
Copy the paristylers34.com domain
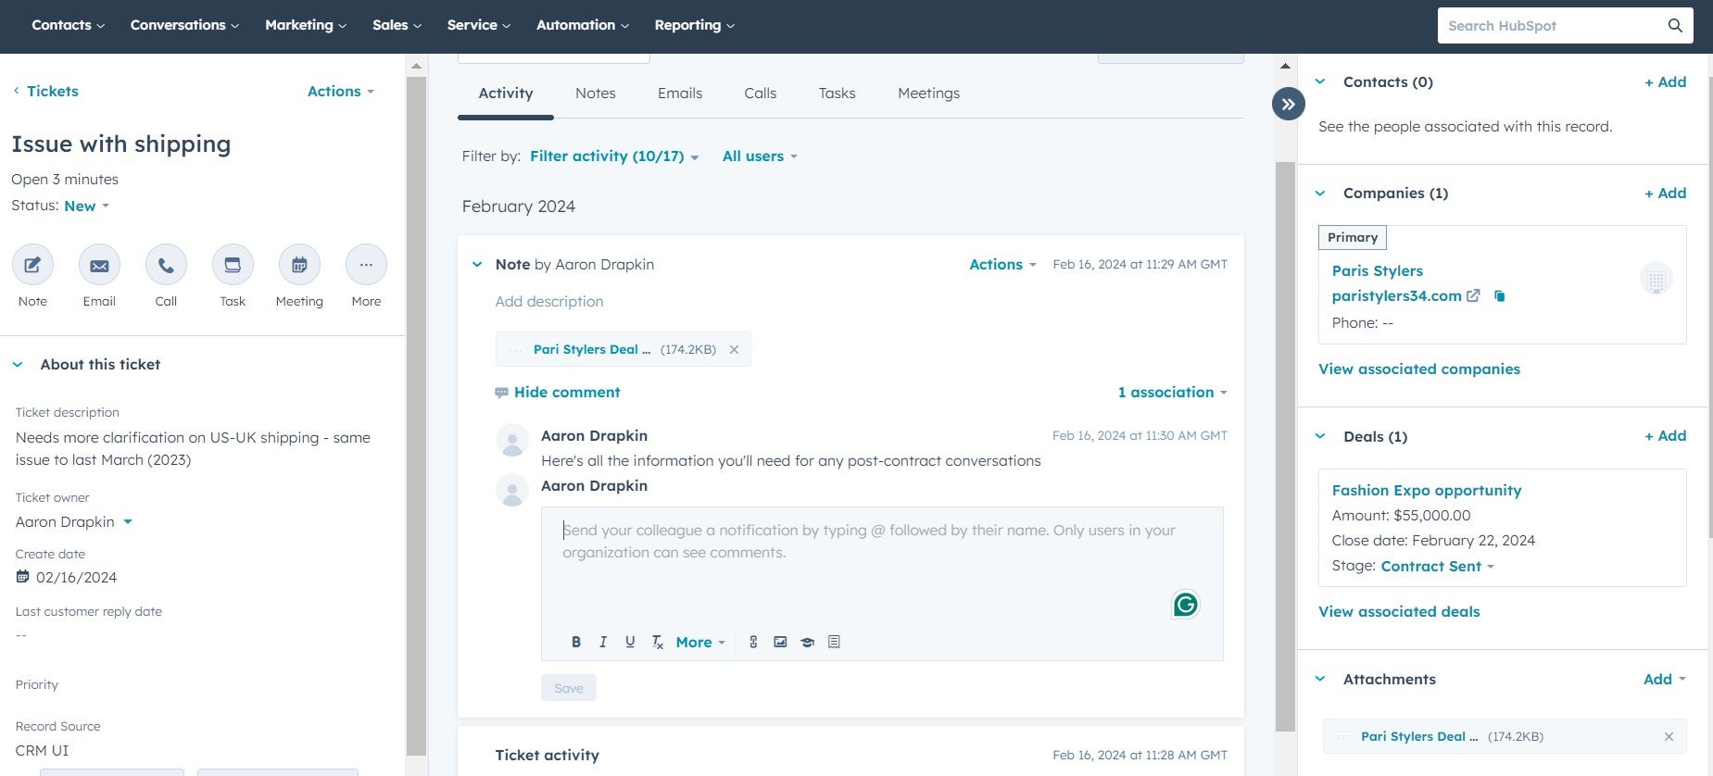[1499, 296]
